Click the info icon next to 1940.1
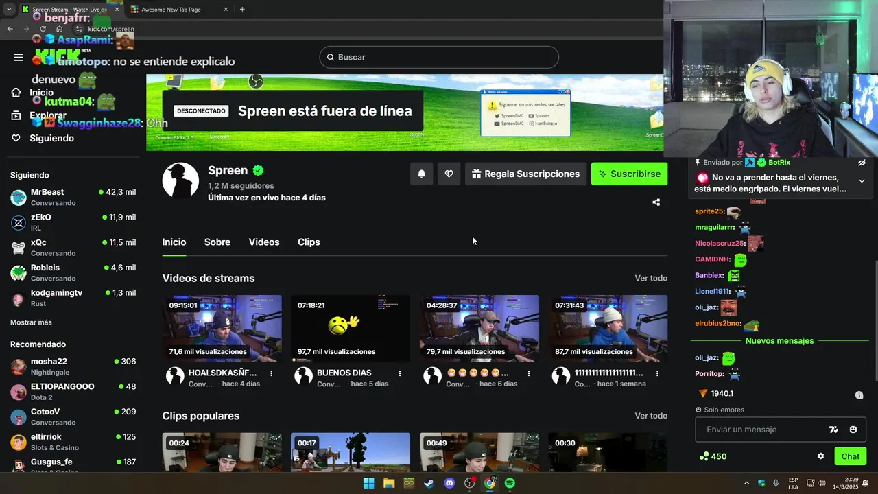Image resolution: width=878 pixels, height=494 pixels. [859, 395]
